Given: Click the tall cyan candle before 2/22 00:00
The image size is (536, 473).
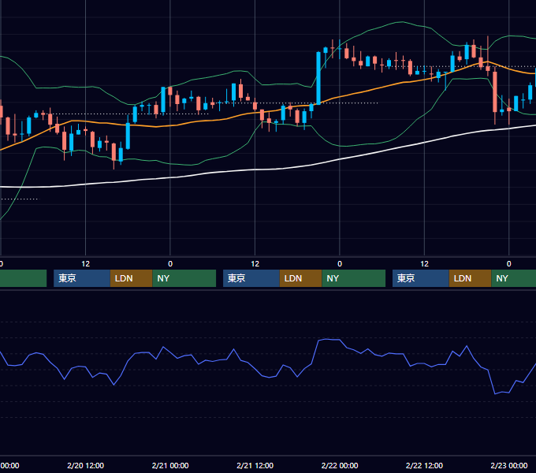Looking at the screenshot, I should coord(318,78).
